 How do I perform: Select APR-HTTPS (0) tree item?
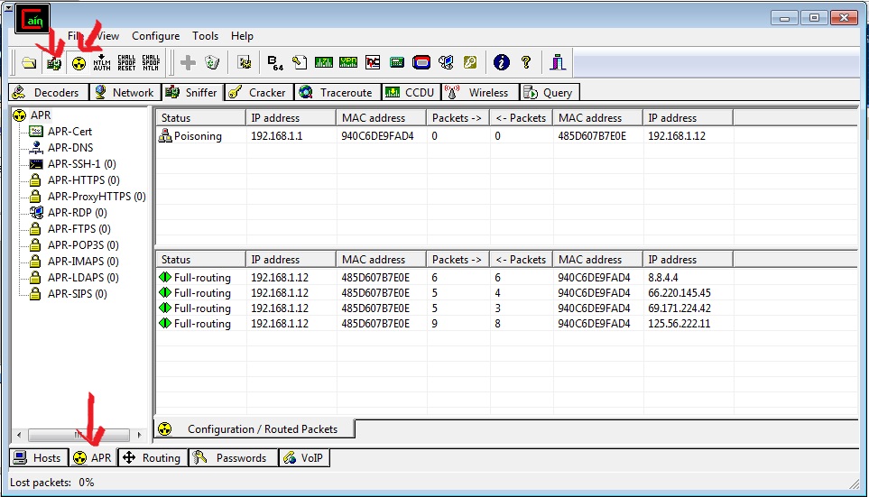[x=83, y=180]
